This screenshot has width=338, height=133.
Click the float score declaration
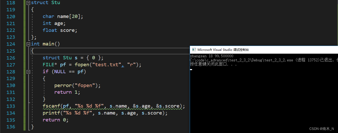(x=60, y=30)
